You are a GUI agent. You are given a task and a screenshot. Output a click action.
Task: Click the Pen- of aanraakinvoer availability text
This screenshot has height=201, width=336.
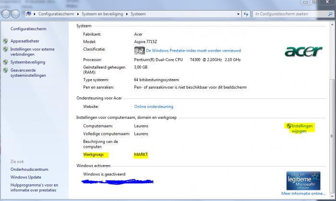pos(190,87)
